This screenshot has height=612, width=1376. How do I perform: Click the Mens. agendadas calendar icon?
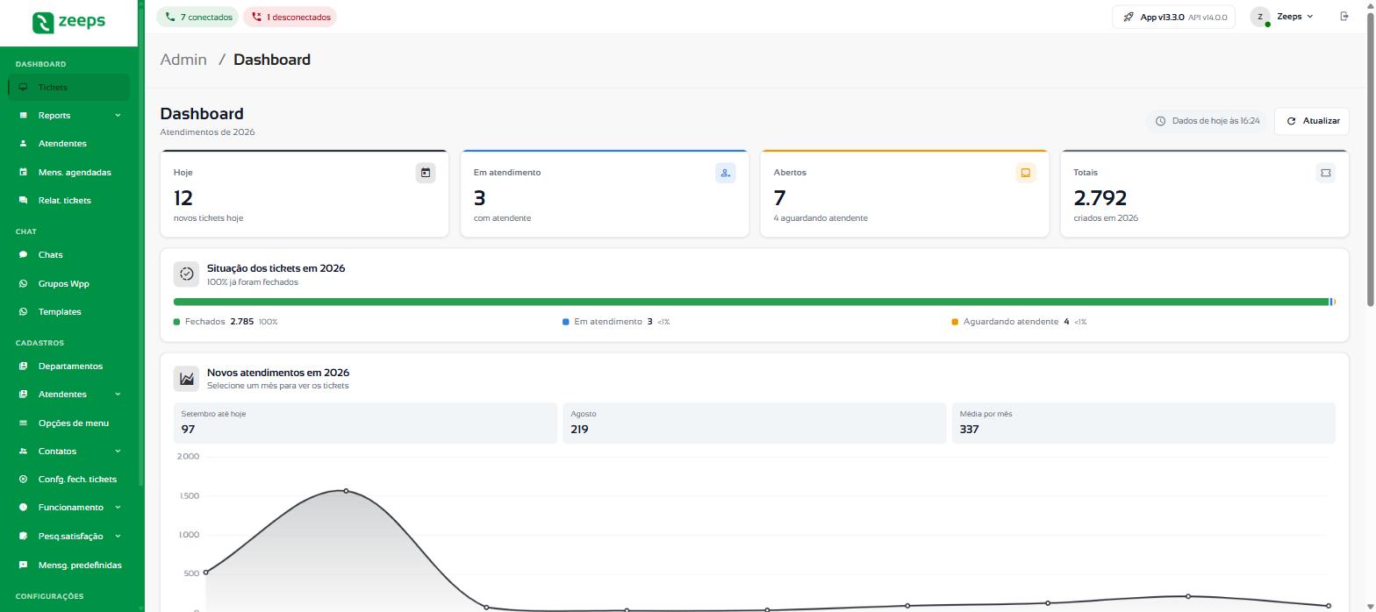coord(23,172)
